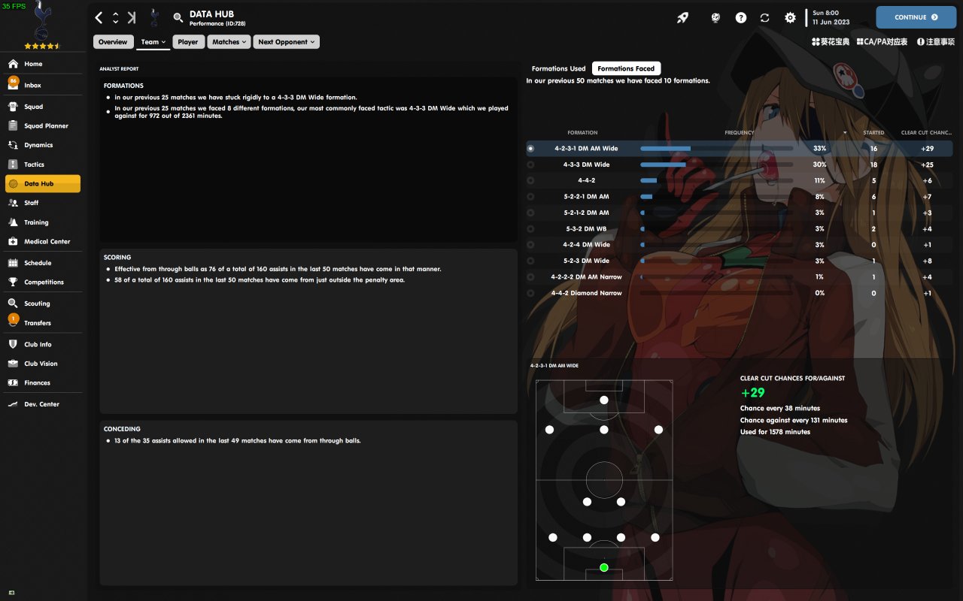Open the CA/PA对应表 link
Screen dimensions: 963x601
coord(882,42)
